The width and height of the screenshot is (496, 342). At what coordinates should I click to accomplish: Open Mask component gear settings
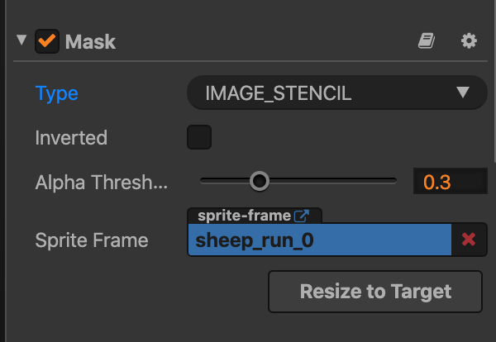pyautogui.click(x=469, y=41)
